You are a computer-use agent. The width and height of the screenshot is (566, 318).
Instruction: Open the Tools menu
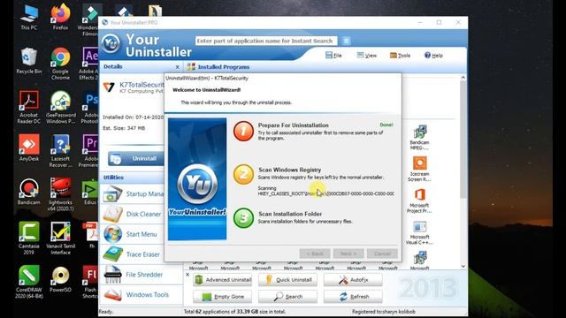(400, 55)
